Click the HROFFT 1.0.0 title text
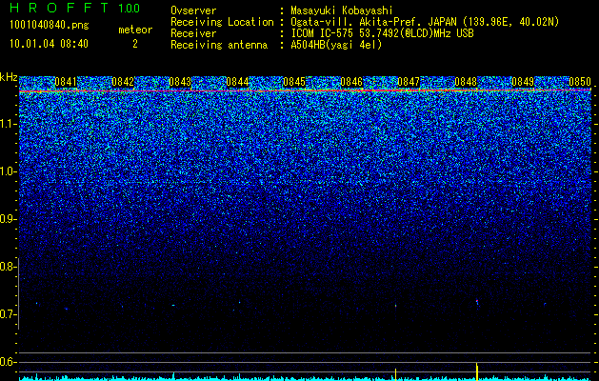The width and height of the screenshot is (599, 381). point(74,8)
